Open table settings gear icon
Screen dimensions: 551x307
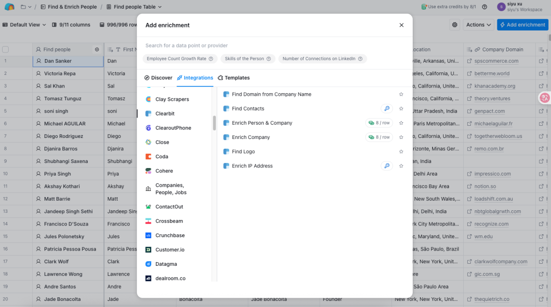455,25
